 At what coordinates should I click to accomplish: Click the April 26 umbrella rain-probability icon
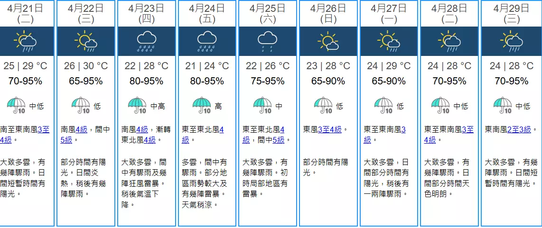(x=323, y=106)
